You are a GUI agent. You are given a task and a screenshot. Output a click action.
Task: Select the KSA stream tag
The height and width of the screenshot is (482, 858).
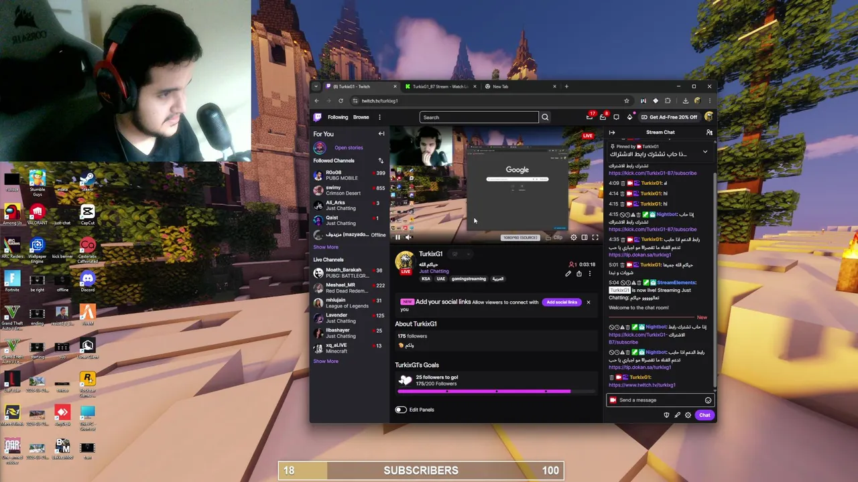pos(426,279)
